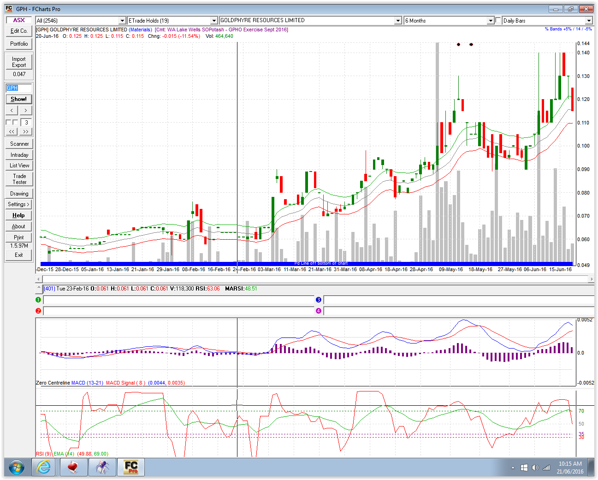Click the ASX exchange button
This screenshot has height=480, width=598.
[19, 20]
